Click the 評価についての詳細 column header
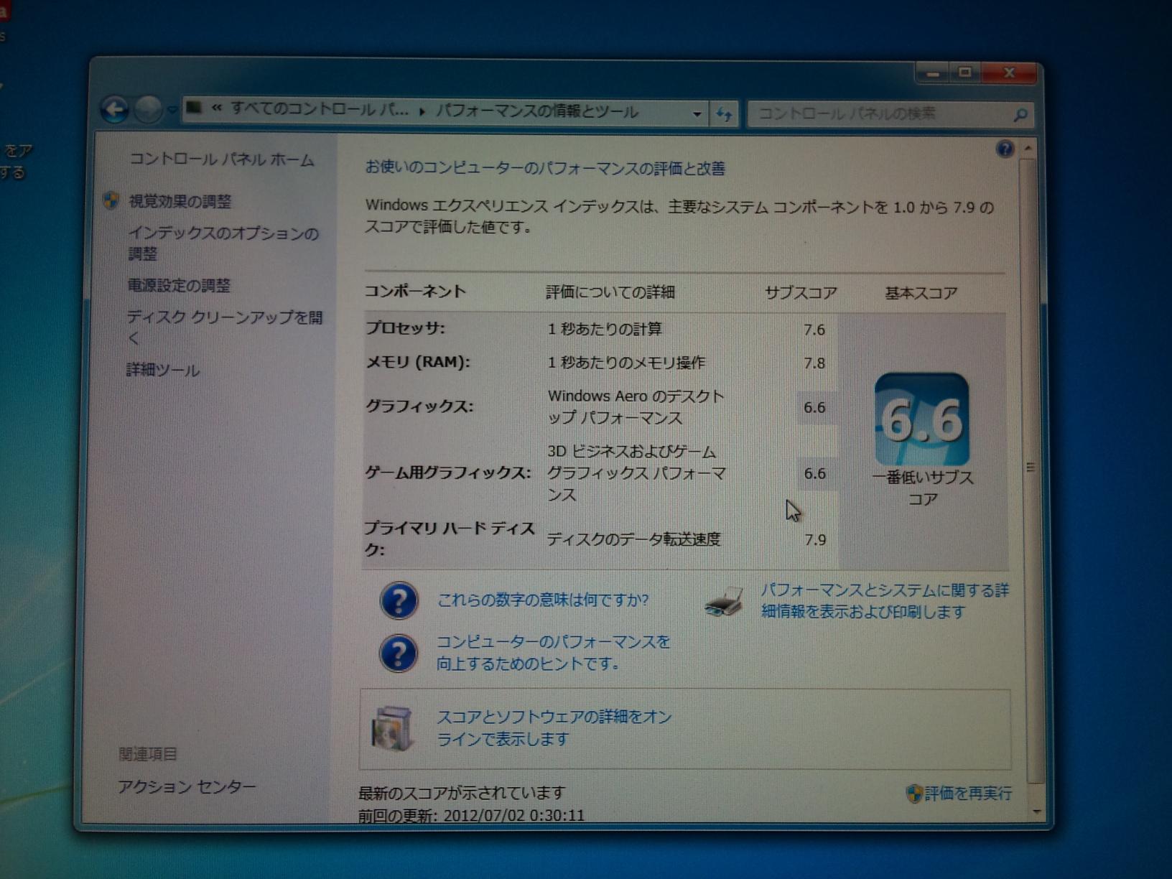 tap(610, 292)
